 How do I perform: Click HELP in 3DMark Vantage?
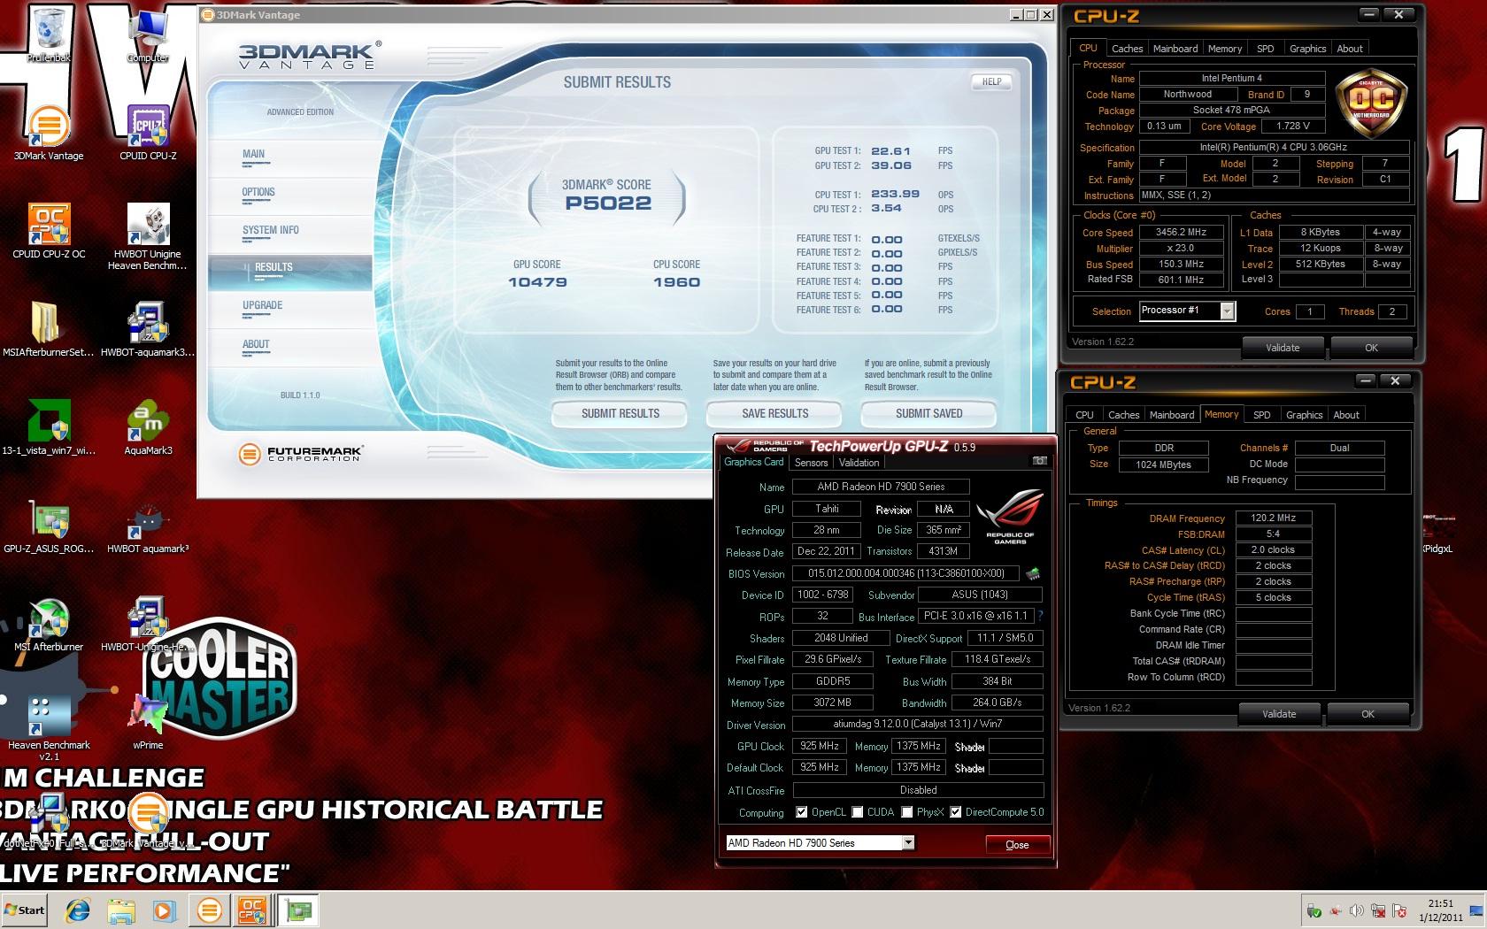click(991, 81)
